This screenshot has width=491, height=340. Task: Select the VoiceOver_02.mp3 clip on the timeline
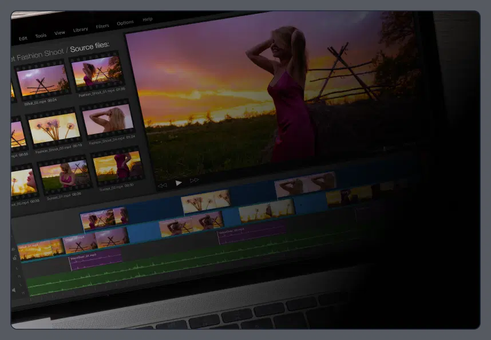click(252, 234)
